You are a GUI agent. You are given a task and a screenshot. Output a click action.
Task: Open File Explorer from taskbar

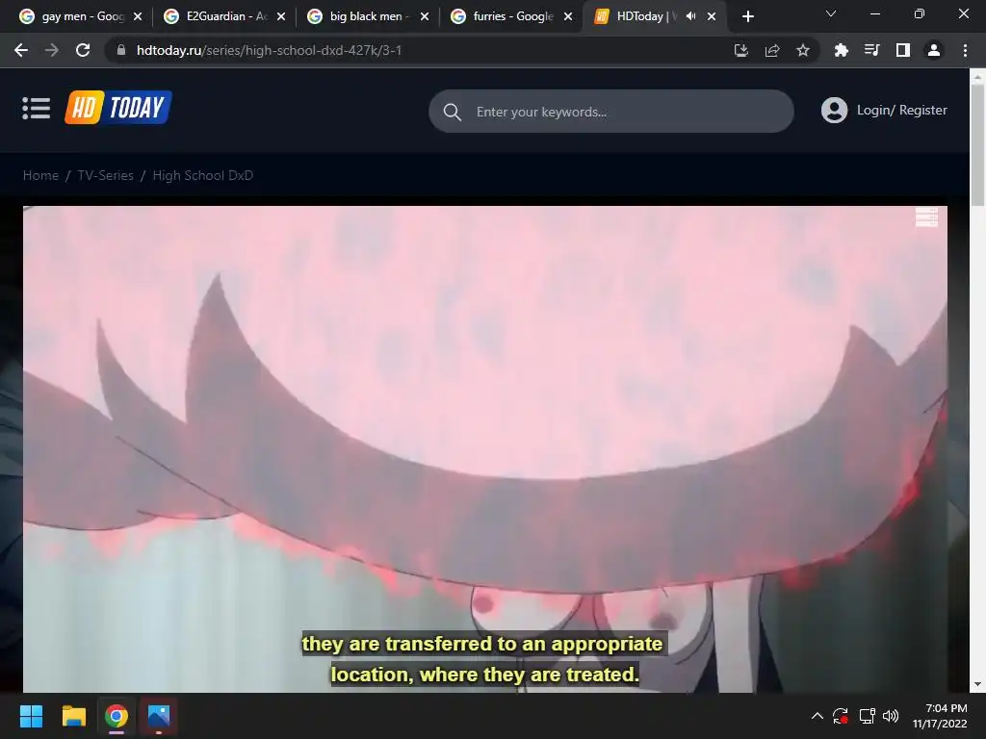click(73, 716)
